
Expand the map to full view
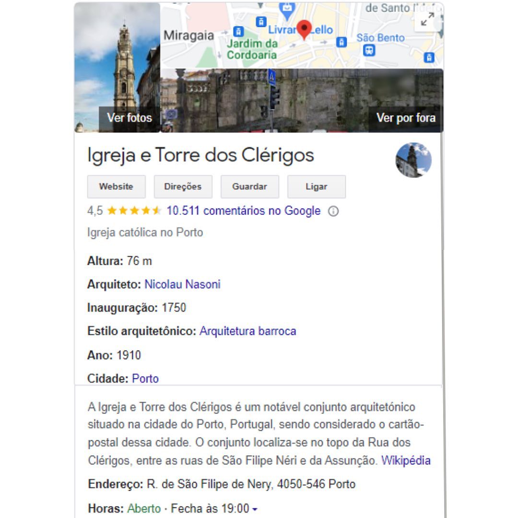click(427, 19)
